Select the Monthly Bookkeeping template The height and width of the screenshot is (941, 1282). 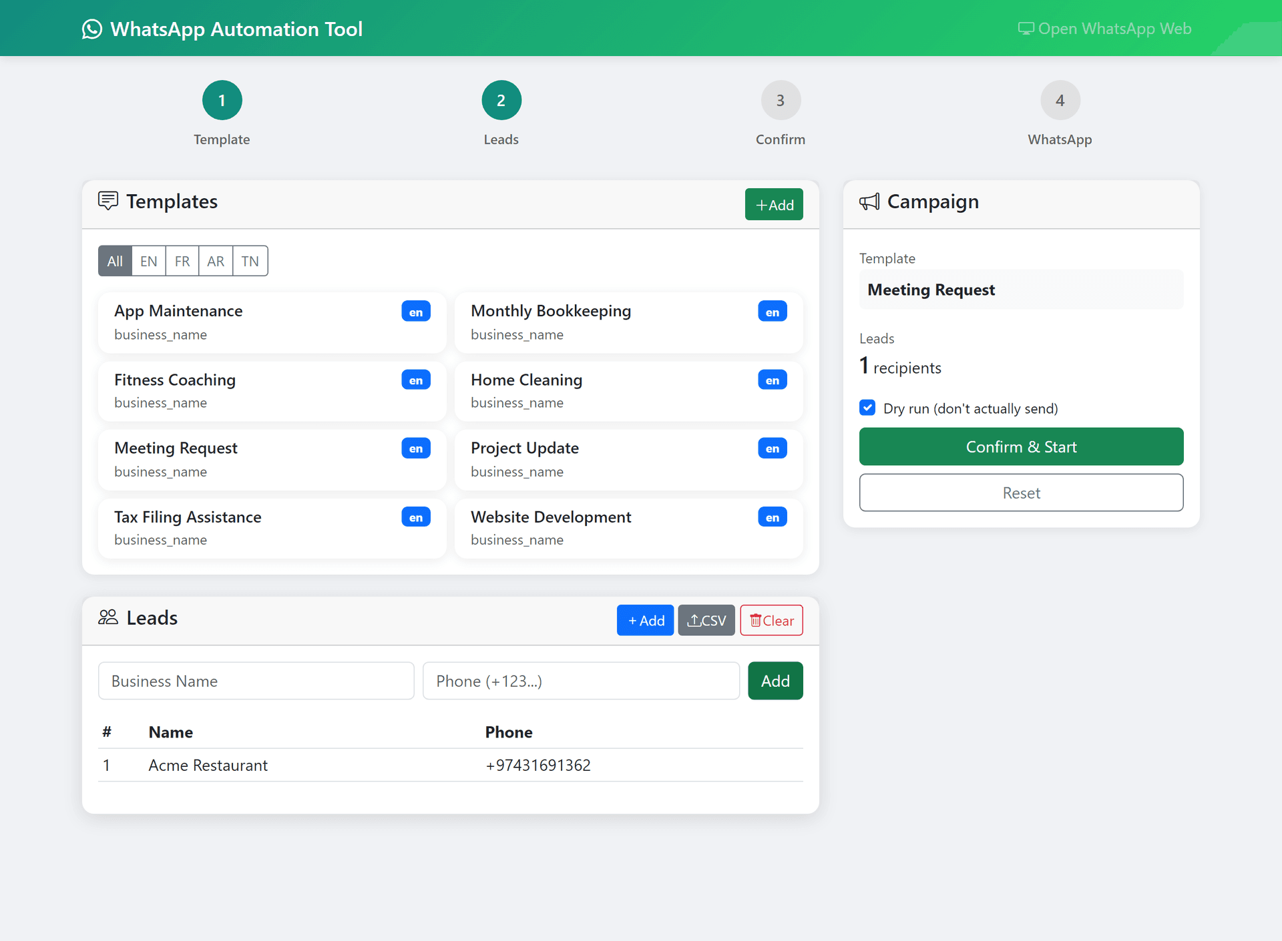[x=629, y=322]
